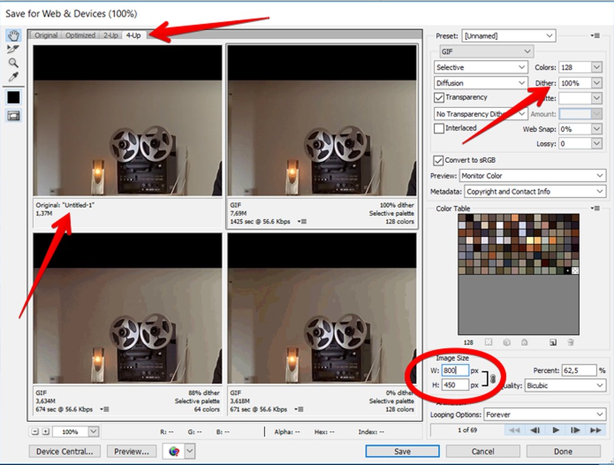This screenshot has height=465, width=614.
Task: Open download speed menu under 3,634M preview
Action: click(x=105, y=409)
